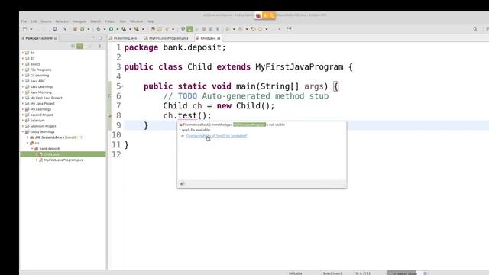Click the Debug bug icon in toolbar
Screen dimensions: 489x275
(98, 29)
